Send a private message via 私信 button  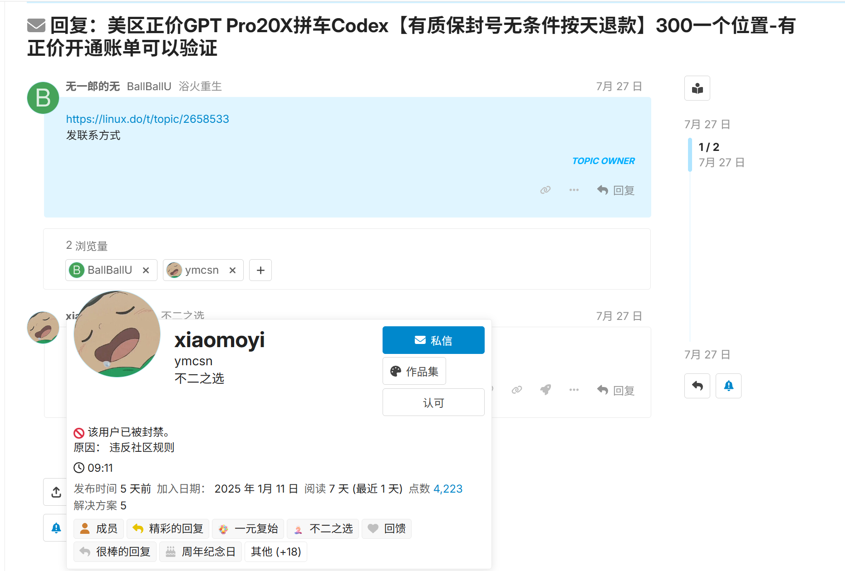pos(433,340)
